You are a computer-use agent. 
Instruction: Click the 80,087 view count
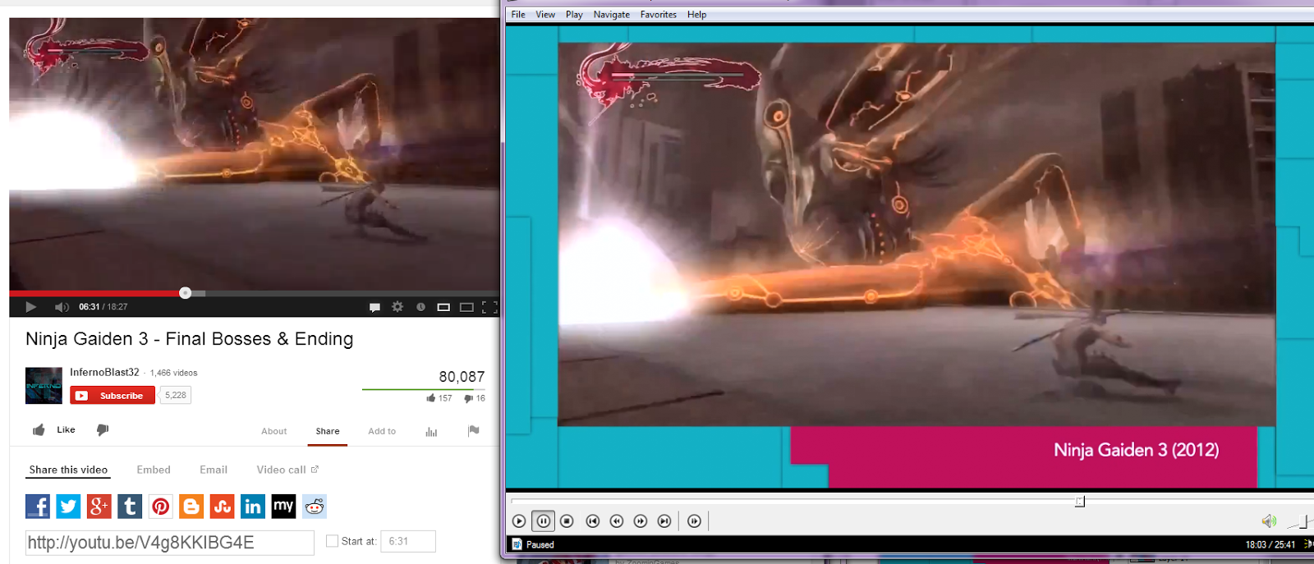pyautogui.click(x=462, y=377)
